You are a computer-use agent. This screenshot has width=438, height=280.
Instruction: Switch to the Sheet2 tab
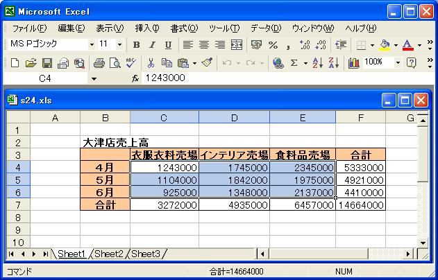point(109,254)
